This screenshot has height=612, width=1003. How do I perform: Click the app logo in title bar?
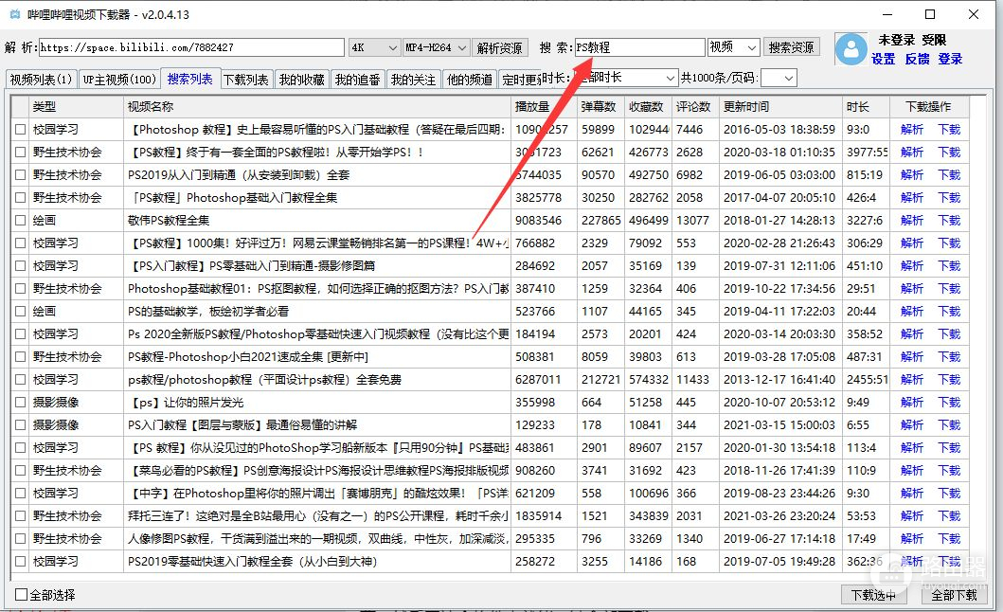pos(14,15)
